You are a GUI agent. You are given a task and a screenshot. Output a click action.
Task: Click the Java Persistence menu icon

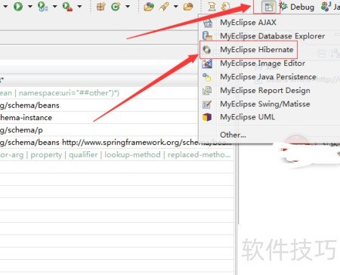point(207,77)
